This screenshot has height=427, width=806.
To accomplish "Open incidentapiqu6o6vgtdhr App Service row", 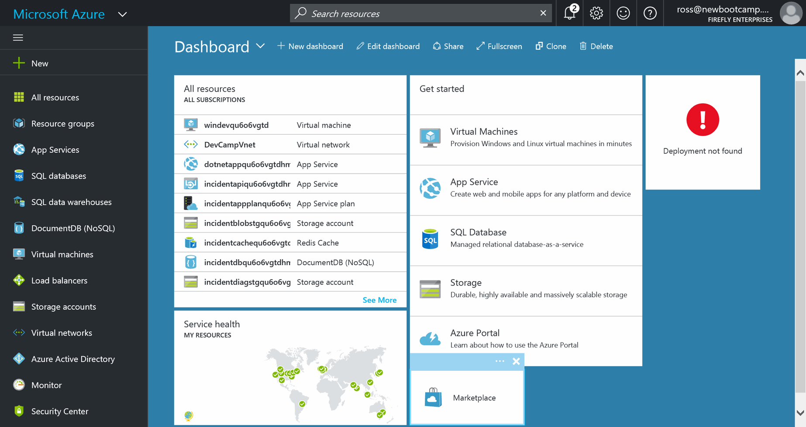I will 290,184.
